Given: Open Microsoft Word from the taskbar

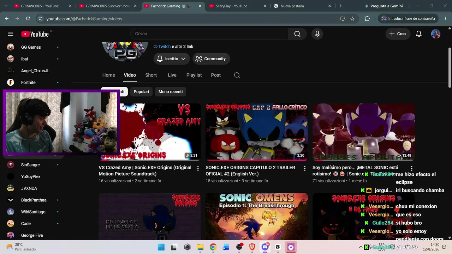Looking at the screenshot, I should [226, 247].
